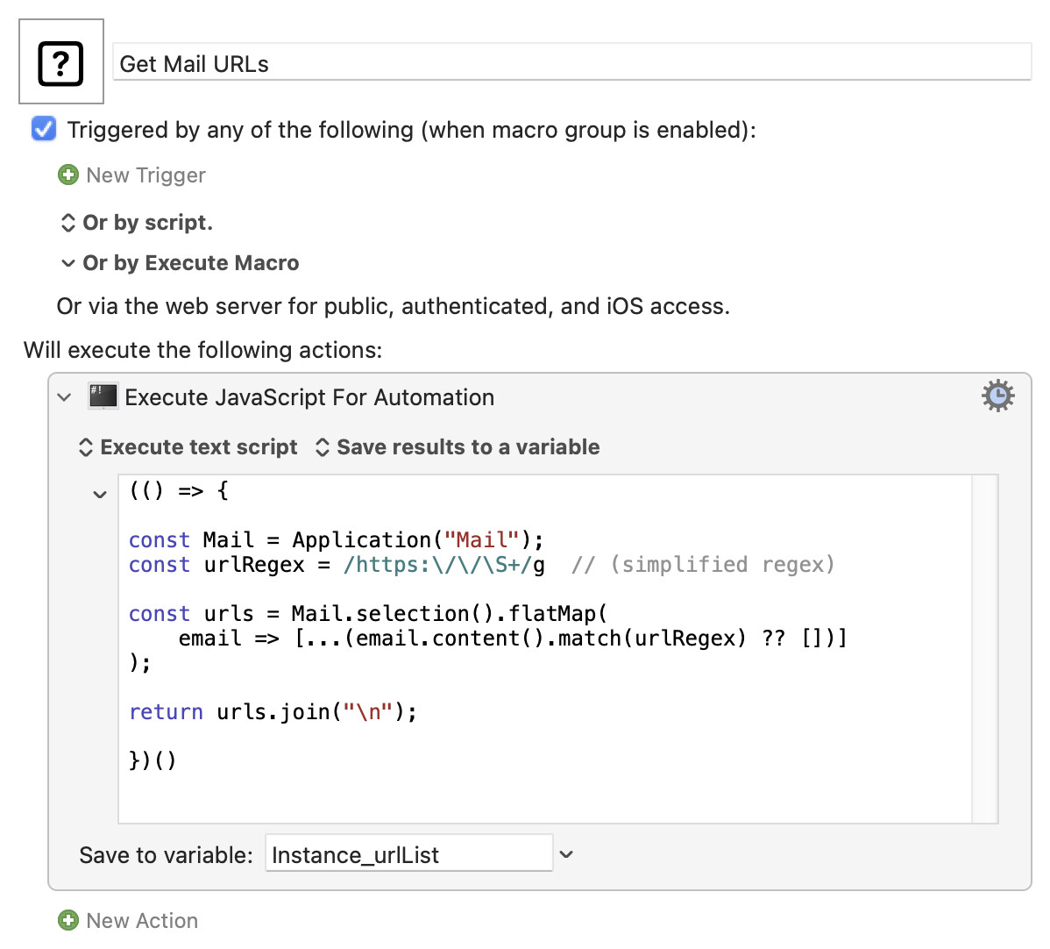
Task: Collapse the Or by Execute Macro section
Action: point(67,263)
